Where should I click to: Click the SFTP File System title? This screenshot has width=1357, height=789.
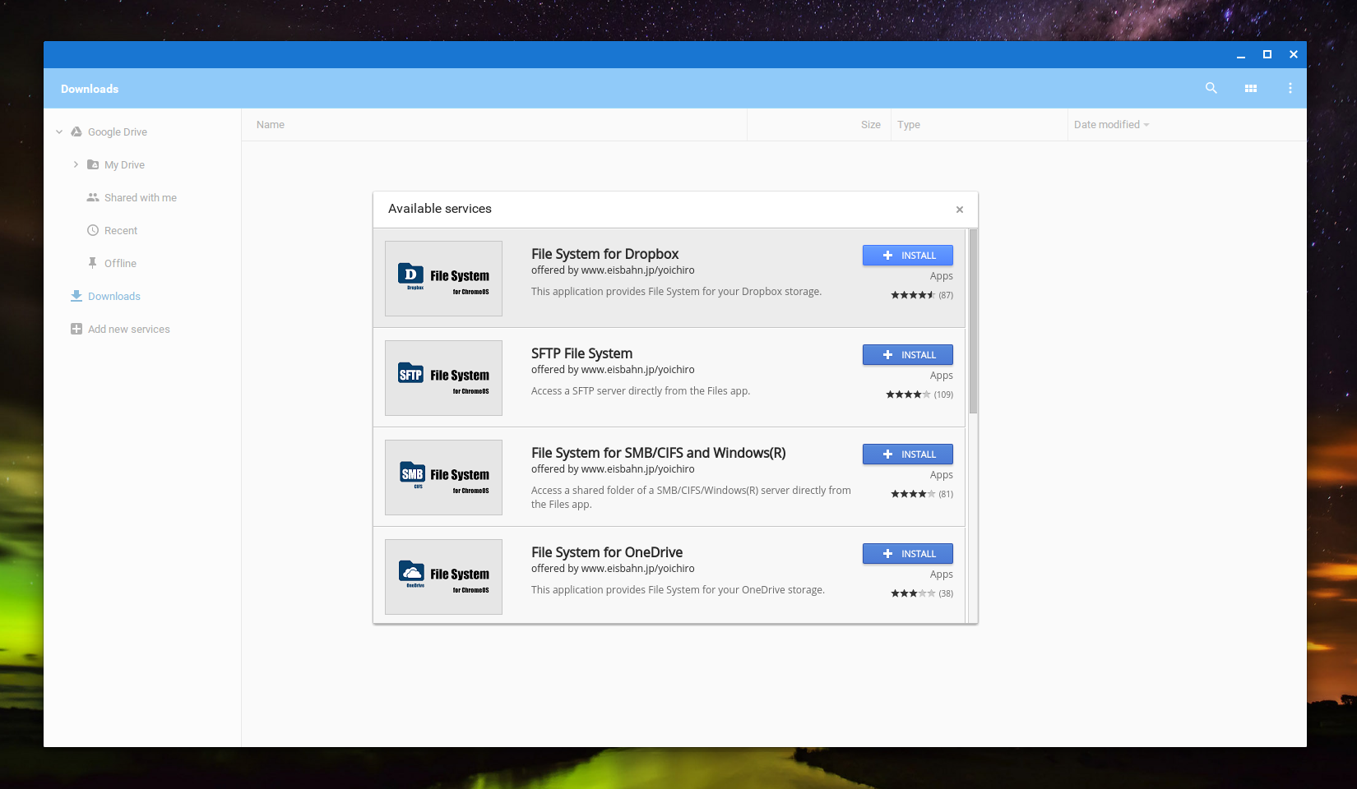(x=581, y=353)
